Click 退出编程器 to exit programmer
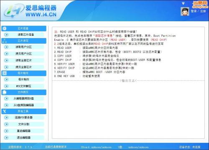The image size is (209, 150). pos(24,137)
